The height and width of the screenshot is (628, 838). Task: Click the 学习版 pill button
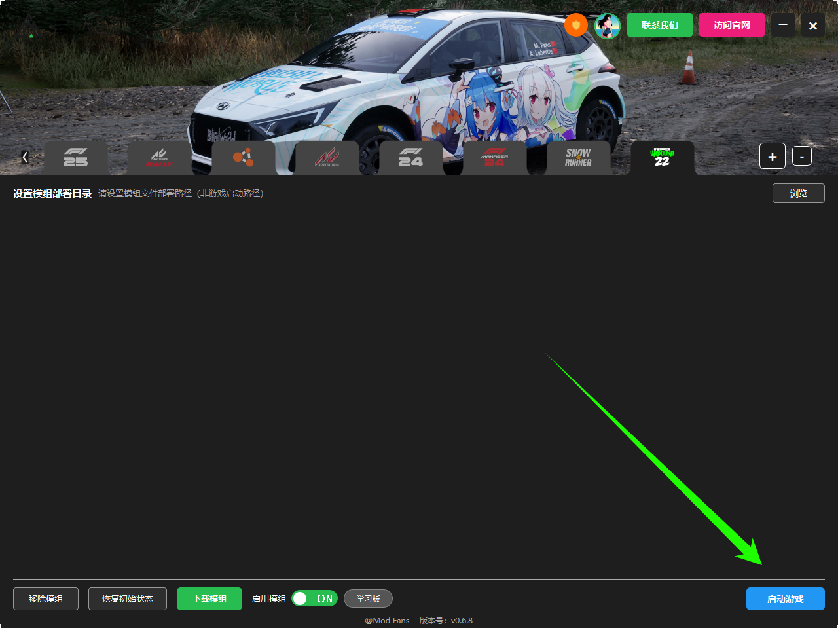point(368,599)
